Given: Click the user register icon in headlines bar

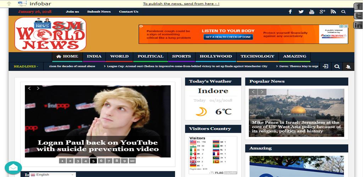Looking at the screenshot, I should click(348, 67).
